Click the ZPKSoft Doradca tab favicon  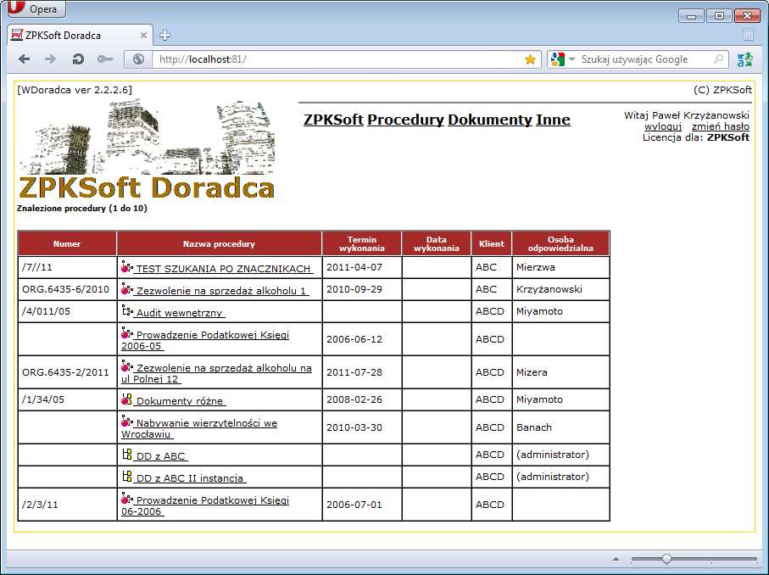tap(17, 35)
